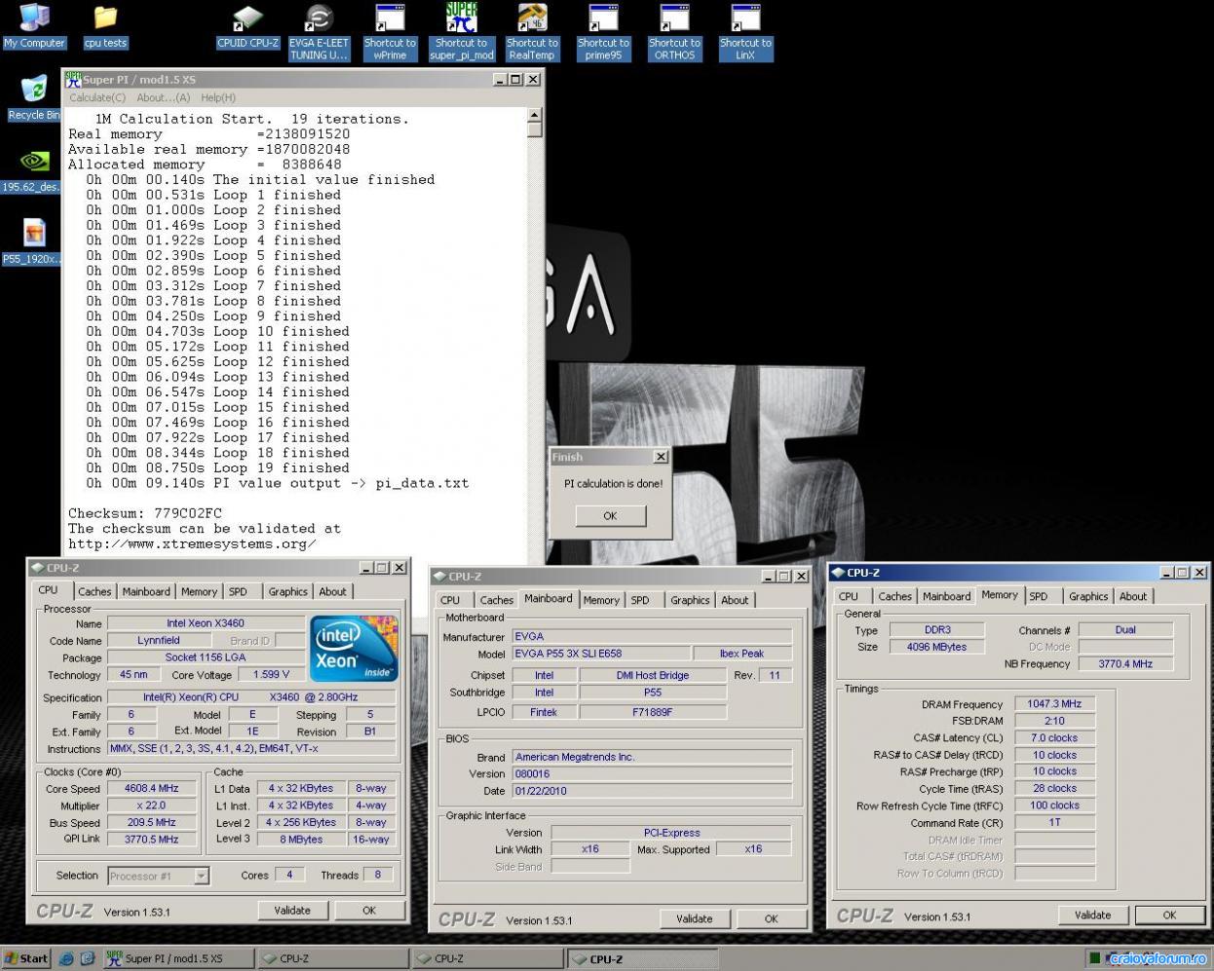This screenshot has height=971, width=1214.
Task: Open SPD tab in CPU-Z DDR3 timings window
Action: [1039, 596]
